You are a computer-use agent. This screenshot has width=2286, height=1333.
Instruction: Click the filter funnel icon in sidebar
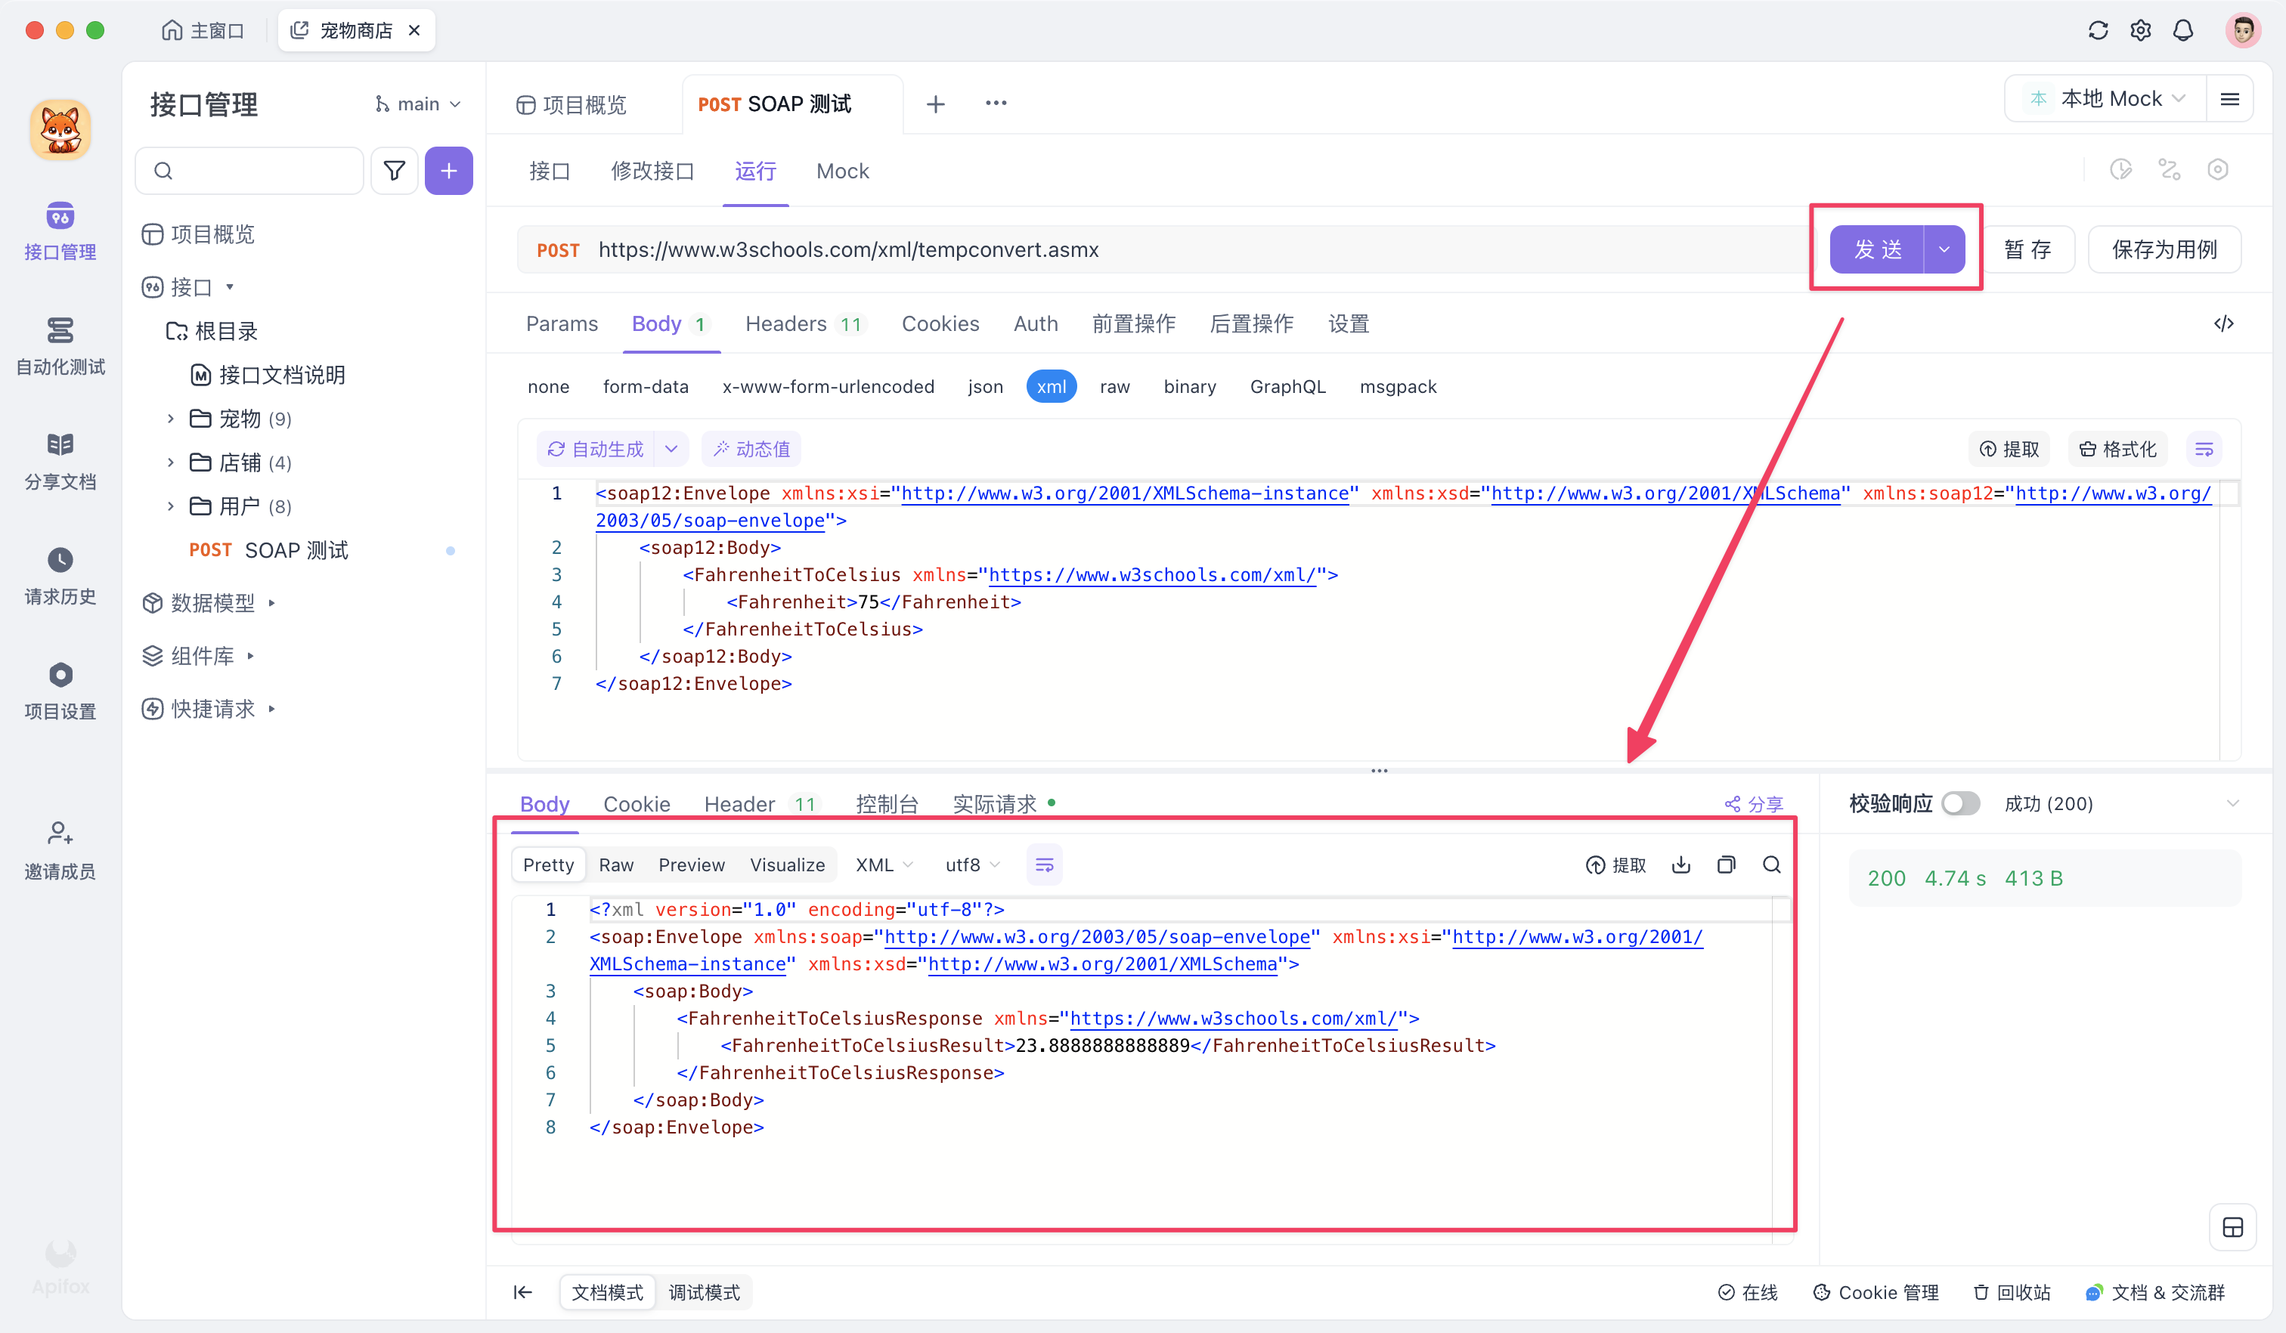coord(394,171)
